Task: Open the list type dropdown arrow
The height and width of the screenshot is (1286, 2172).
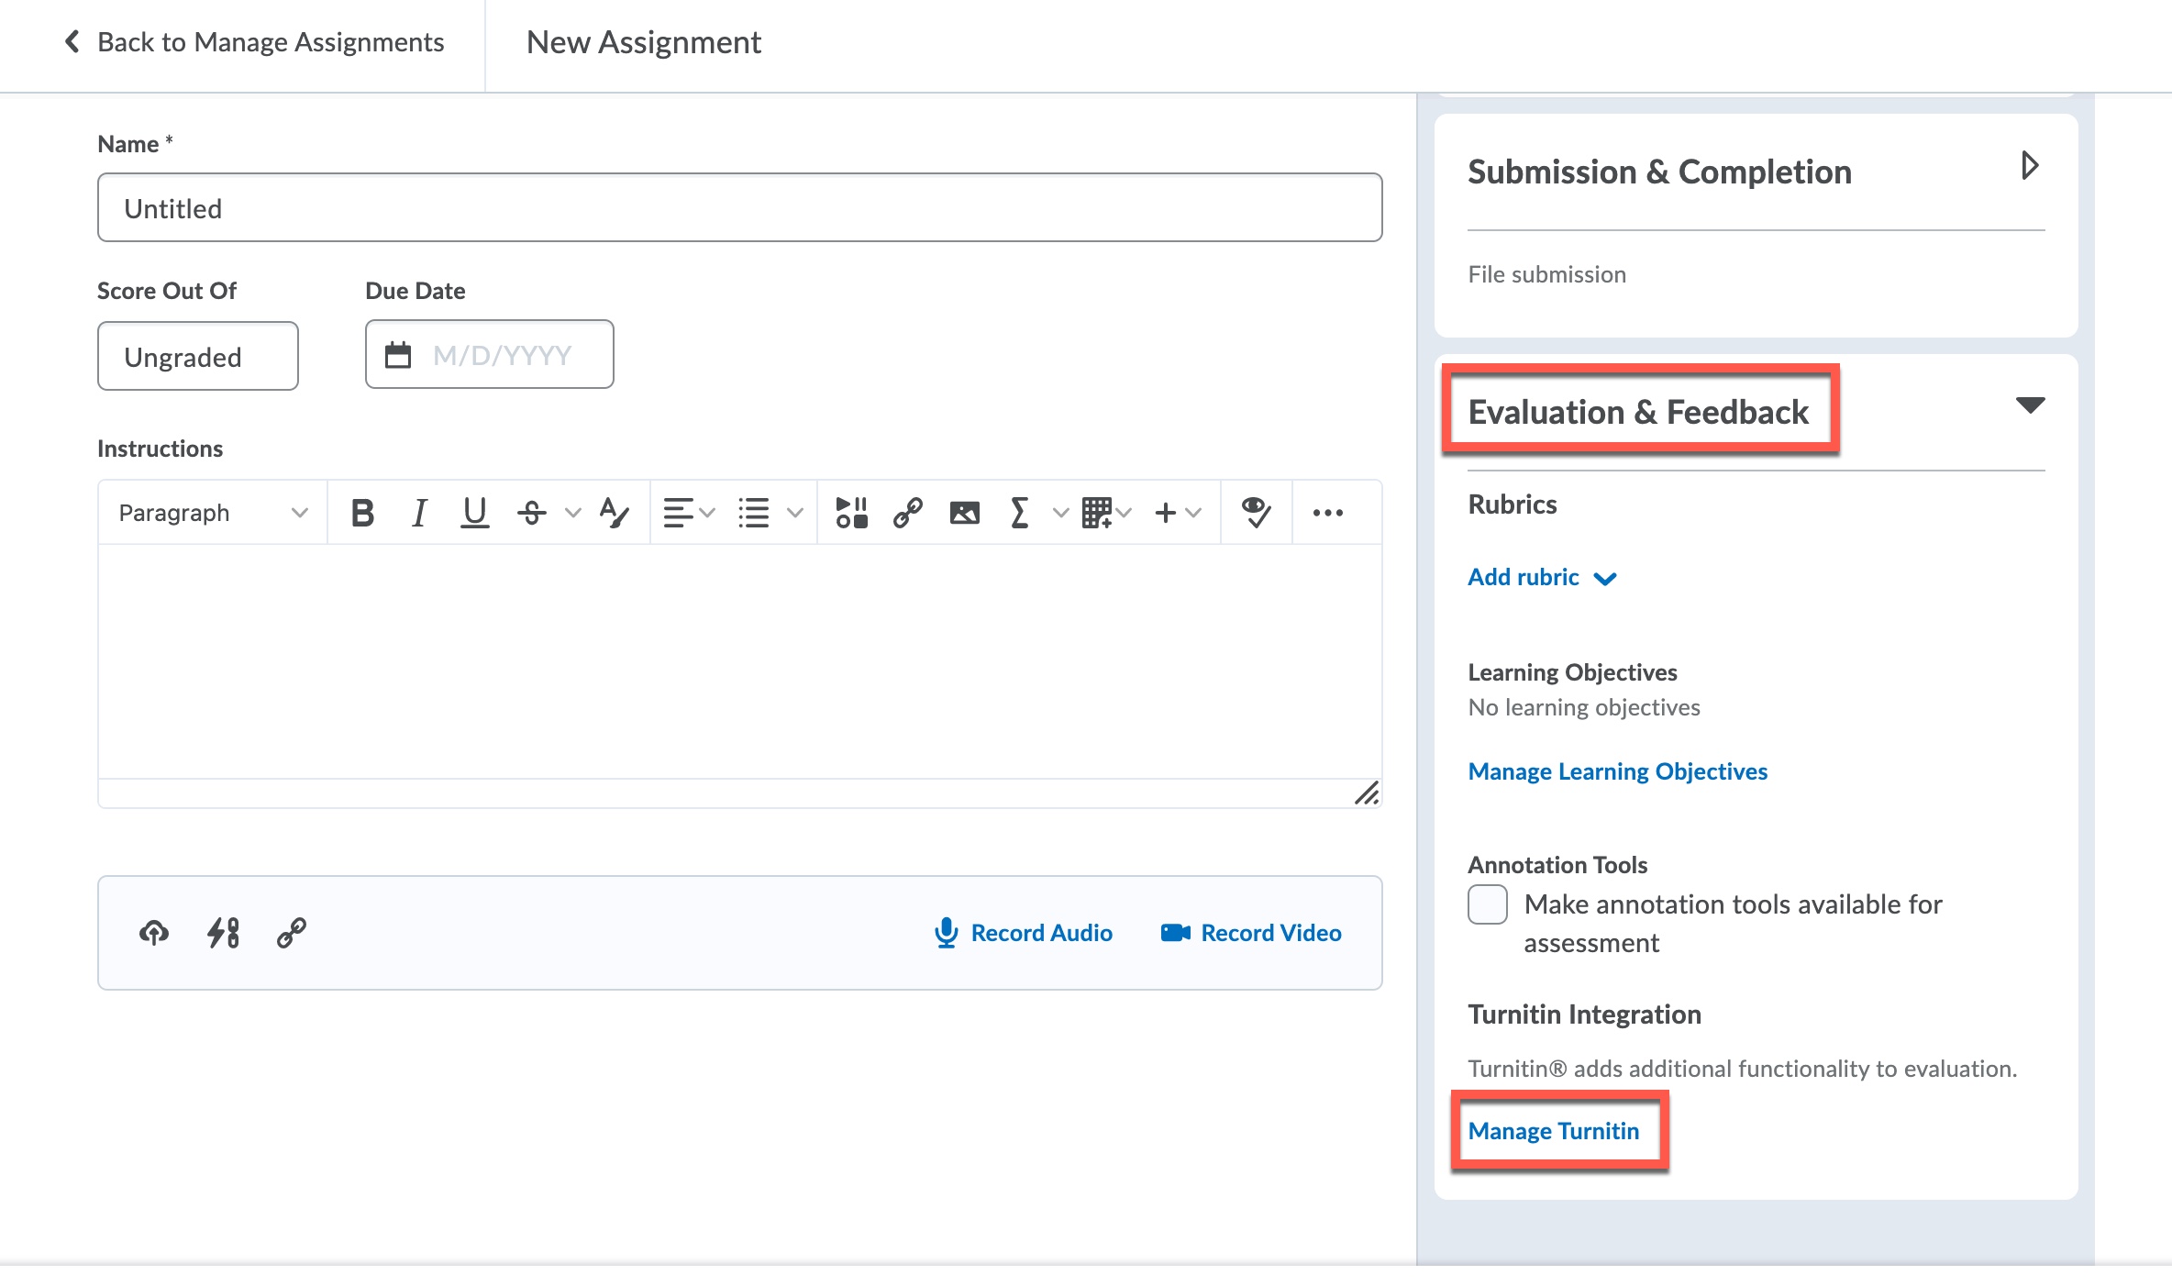Action: point(795,513)
